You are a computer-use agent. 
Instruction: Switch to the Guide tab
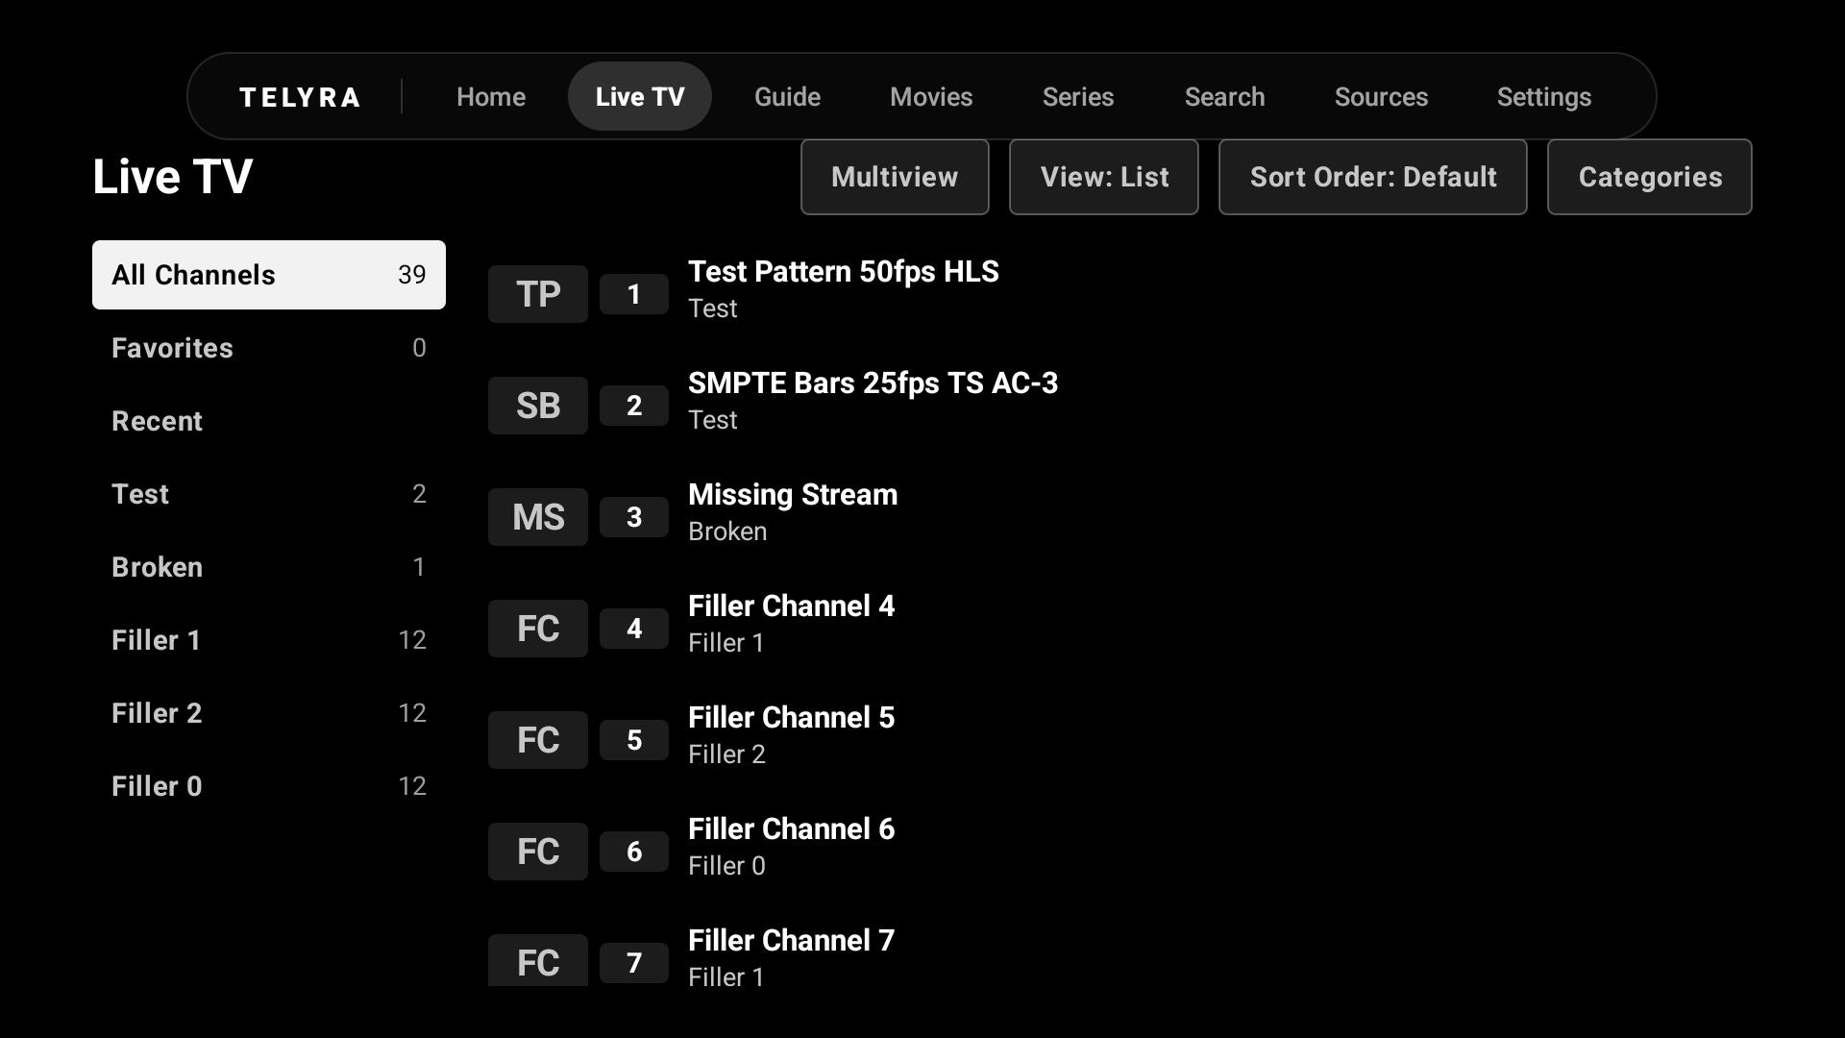787,97
